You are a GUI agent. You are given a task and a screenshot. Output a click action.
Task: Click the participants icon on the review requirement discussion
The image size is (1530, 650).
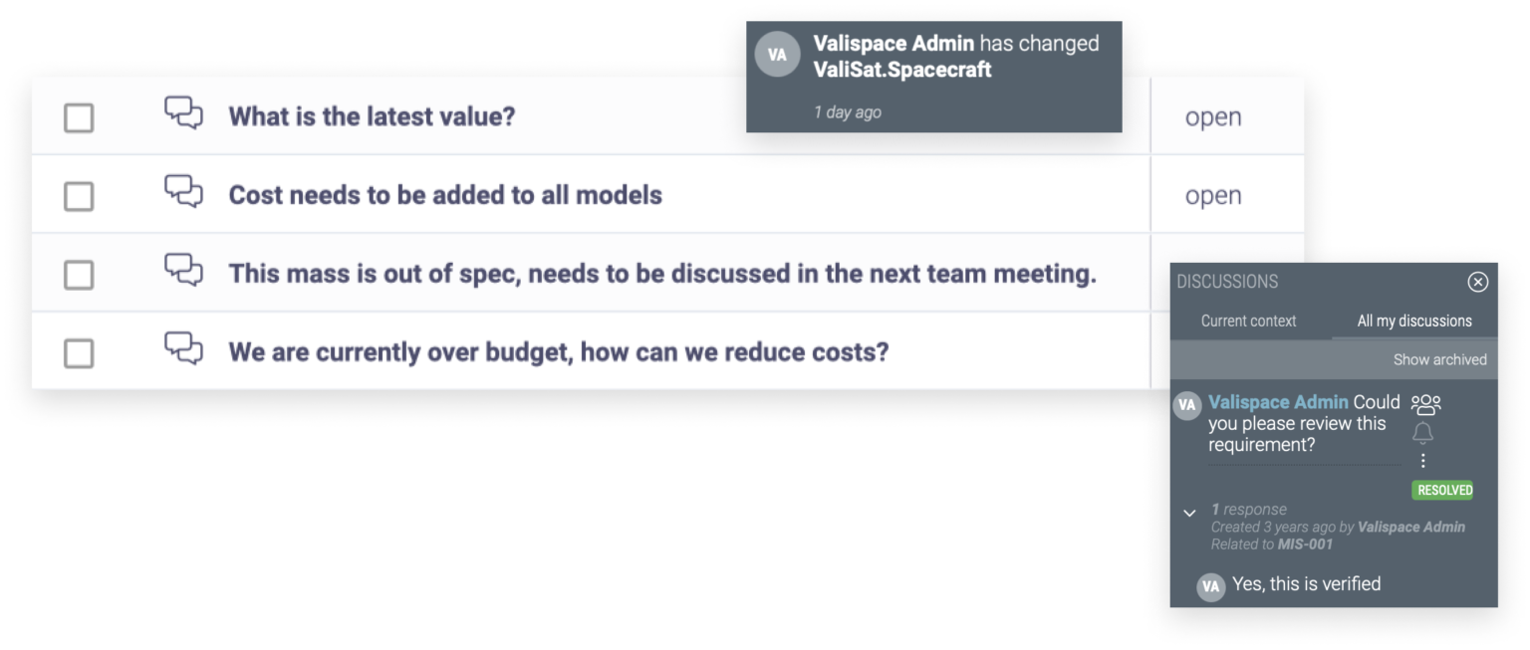pyautogui.click(x=1426, y=402)
